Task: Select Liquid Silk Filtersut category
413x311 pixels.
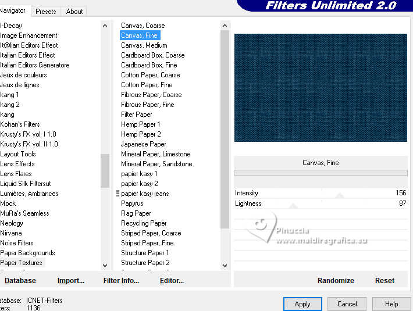Action: pos(26,184)
